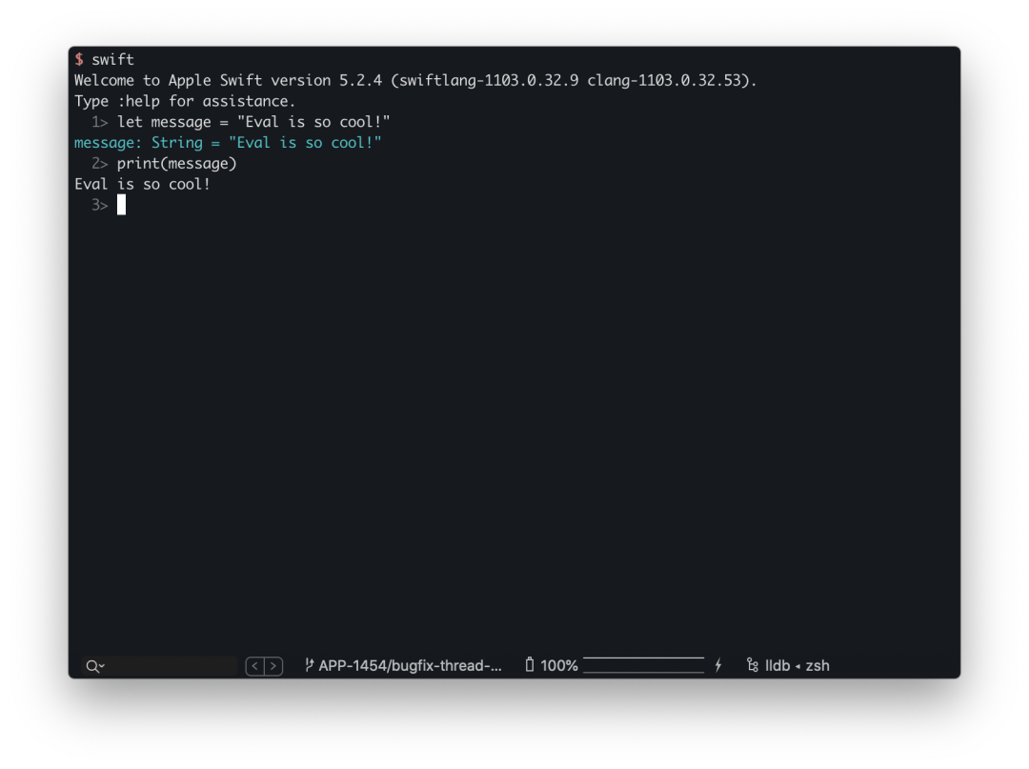The width and height of the screenshot is (1029, 769).
Task: Click the search magnifying glass icon
Action: click(x=91, y=666)
